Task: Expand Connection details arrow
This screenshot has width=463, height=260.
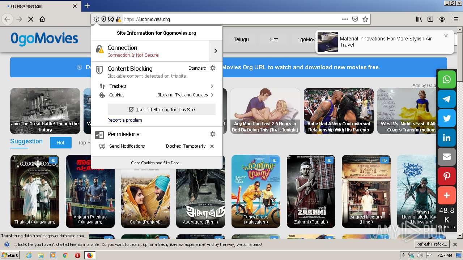Action: tap(216, 51)
